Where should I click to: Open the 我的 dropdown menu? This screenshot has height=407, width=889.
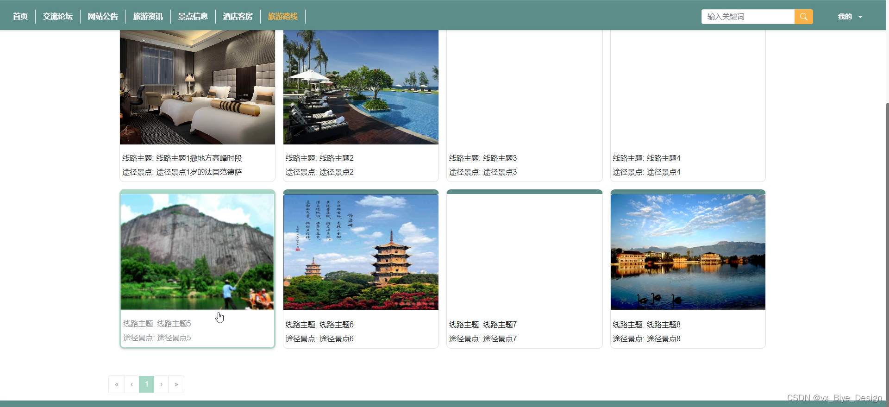coord(850,17)
